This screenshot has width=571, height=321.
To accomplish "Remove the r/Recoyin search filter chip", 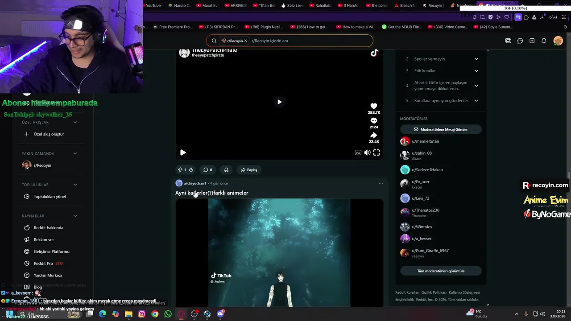I will pyautogui.click(x=245, y=41).
